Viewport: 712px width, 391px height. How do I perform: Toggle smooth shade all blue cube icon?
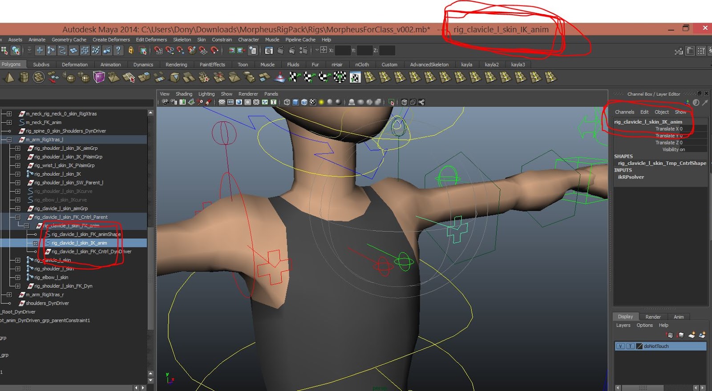tap(295, 102)
